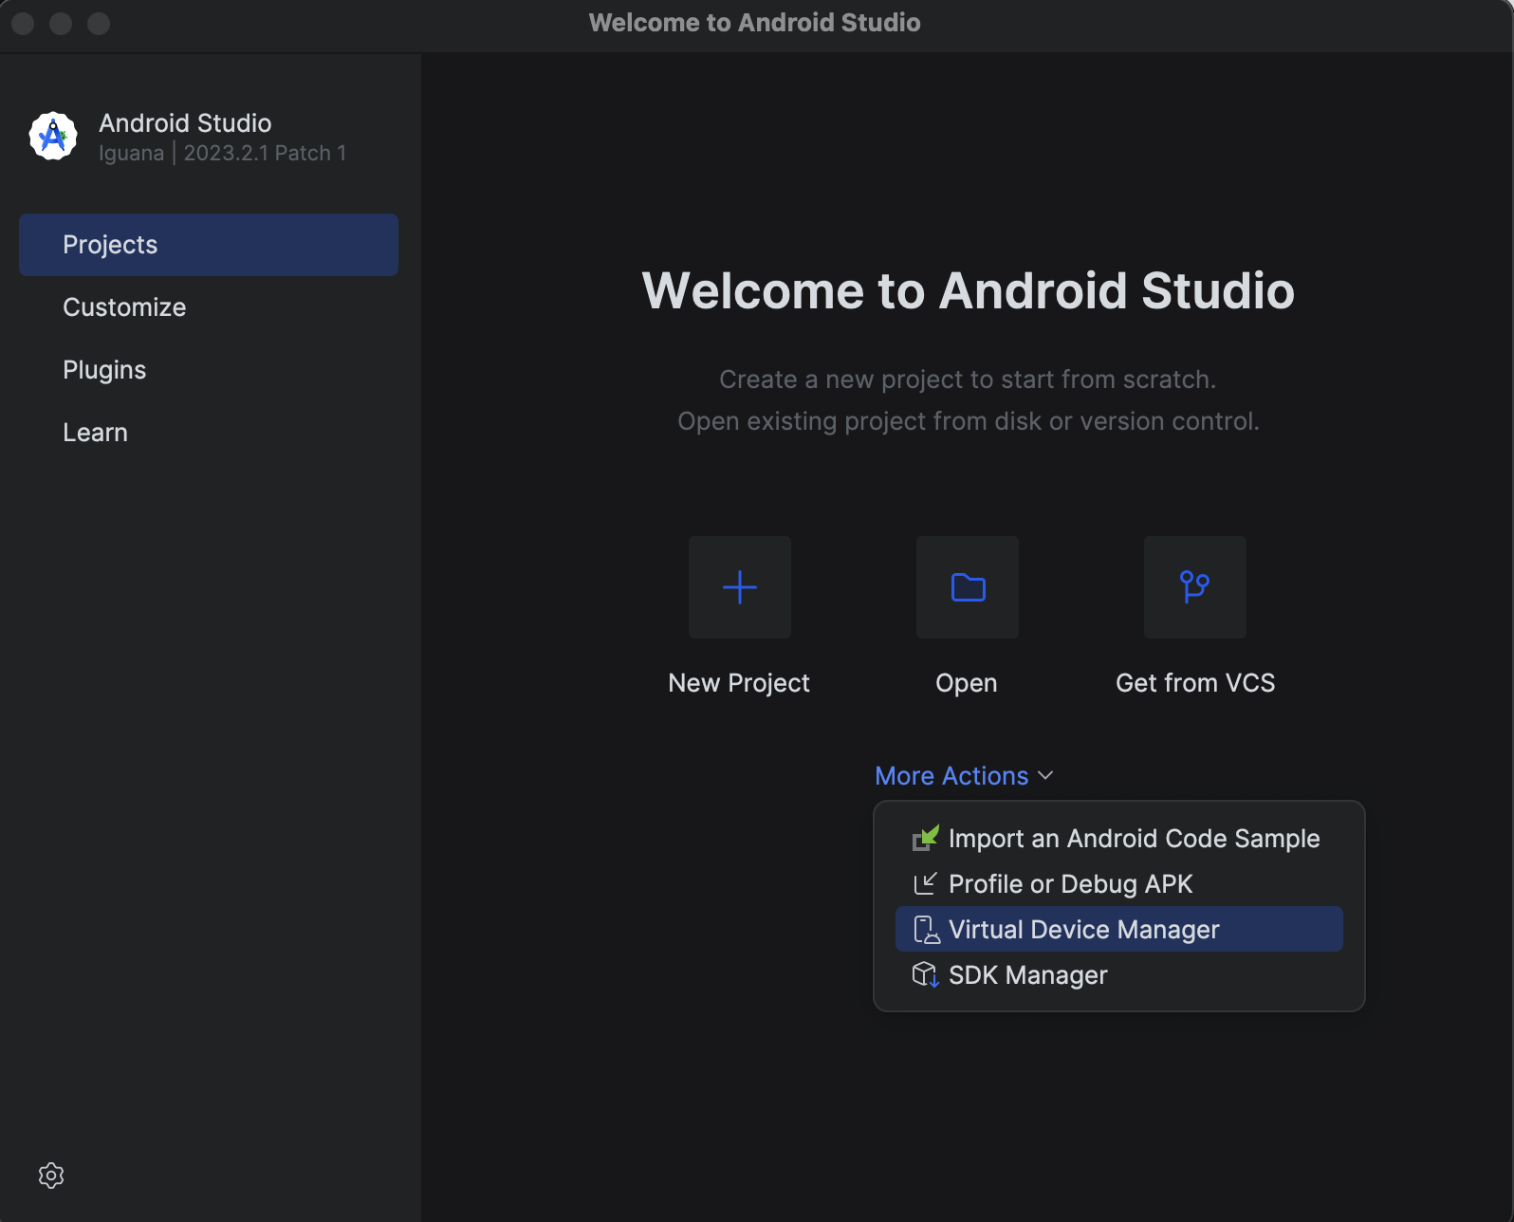
Task: Go to the Plugins tab
Action: (104, 370)
